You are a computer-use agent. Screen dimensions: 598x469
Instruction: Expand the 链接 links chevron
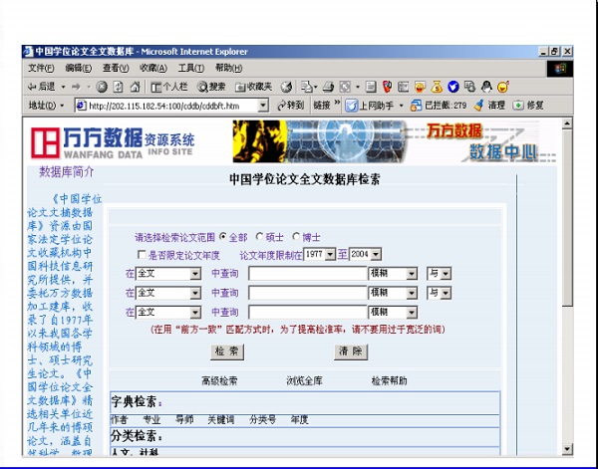pos(337,103)
